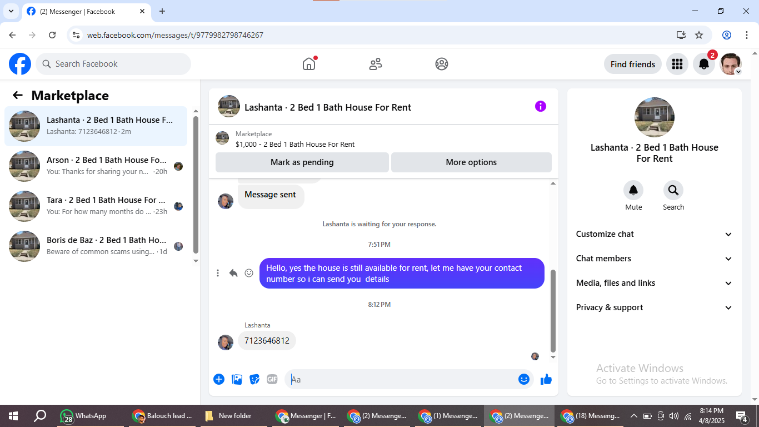Expand Privacy & support section
The width and height of the screenshot is (759, 427).
tap(655, 307)
